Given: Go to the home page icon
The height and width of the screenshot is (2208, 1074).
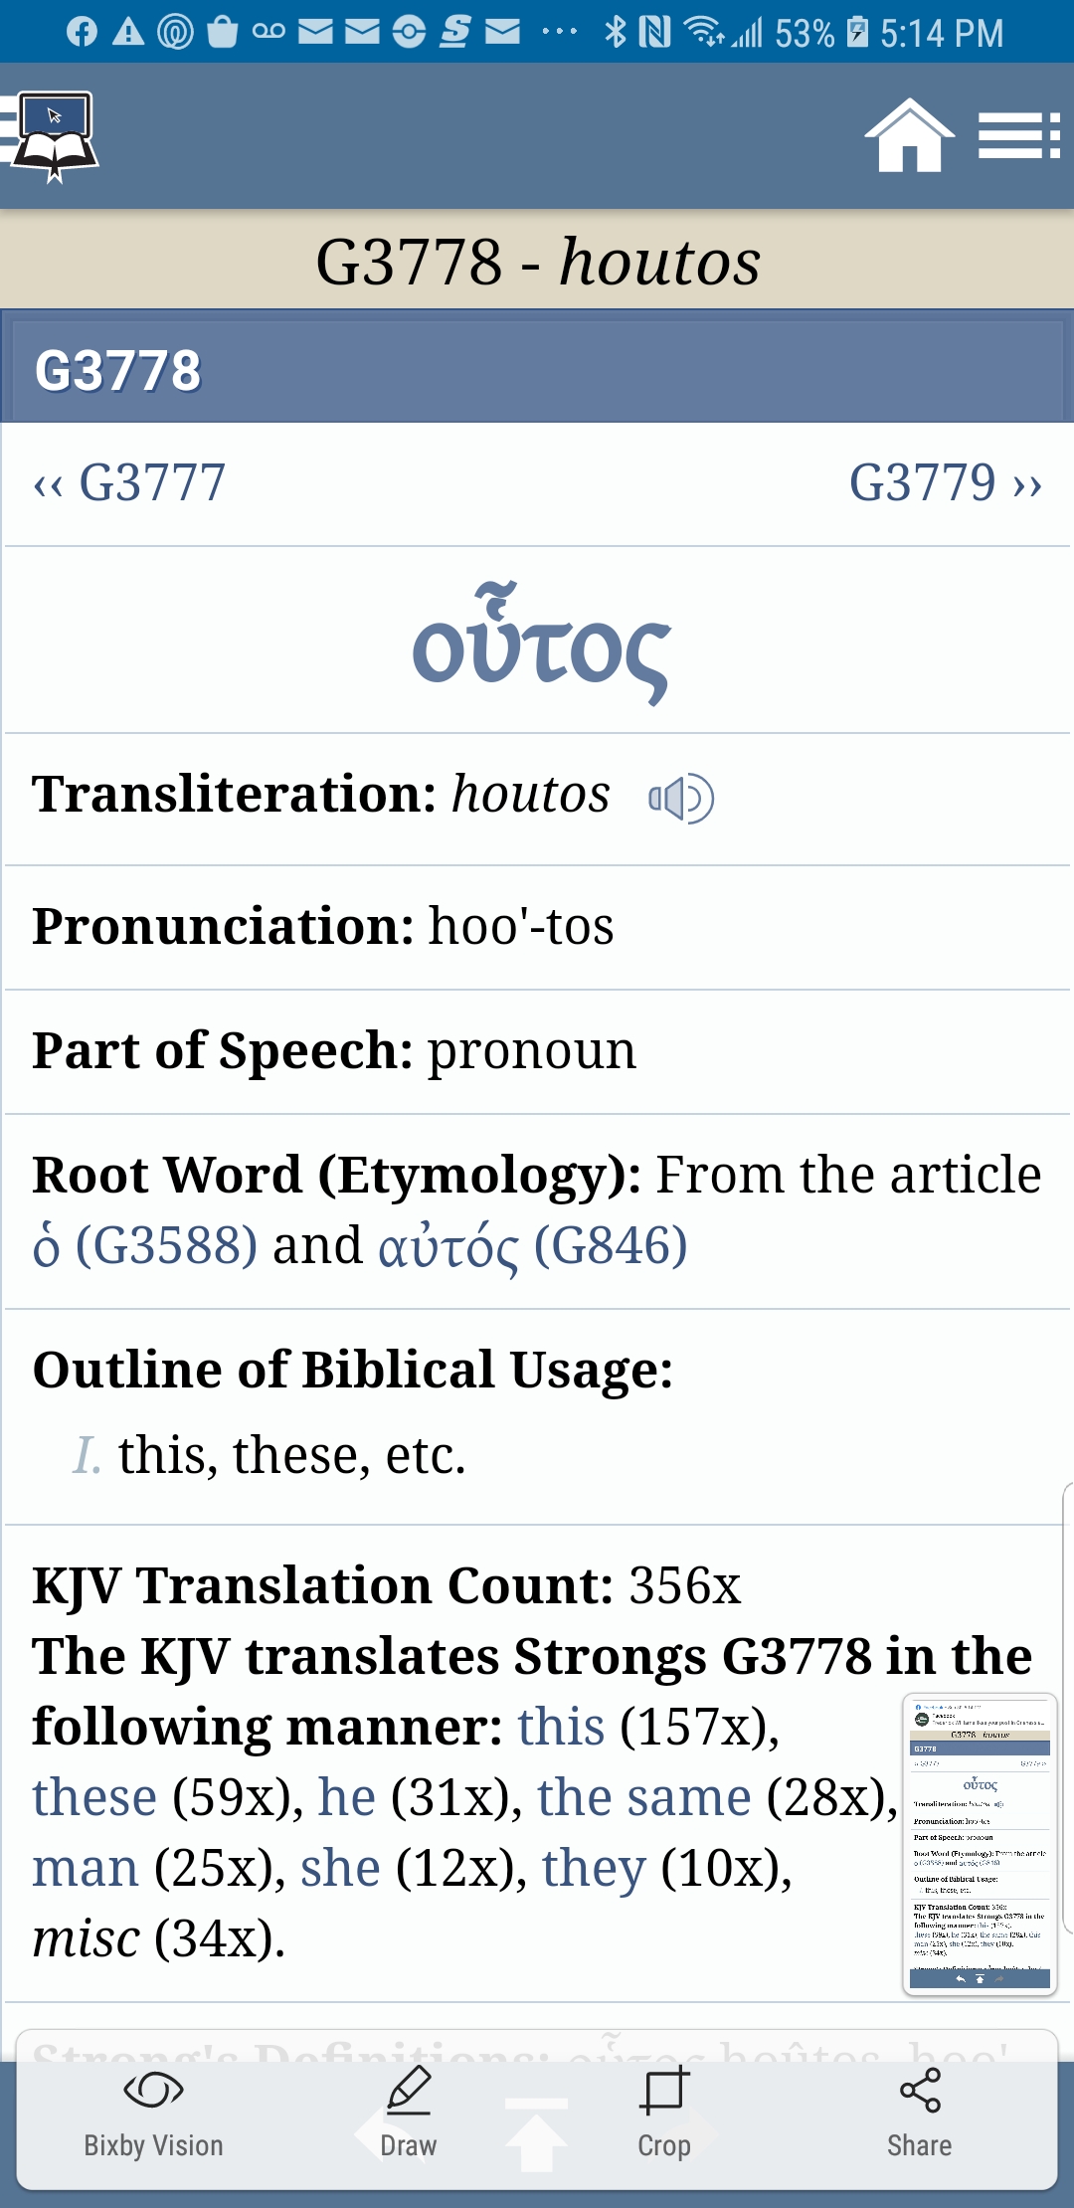Looking at the screenshot, I should tap(908, 136).
